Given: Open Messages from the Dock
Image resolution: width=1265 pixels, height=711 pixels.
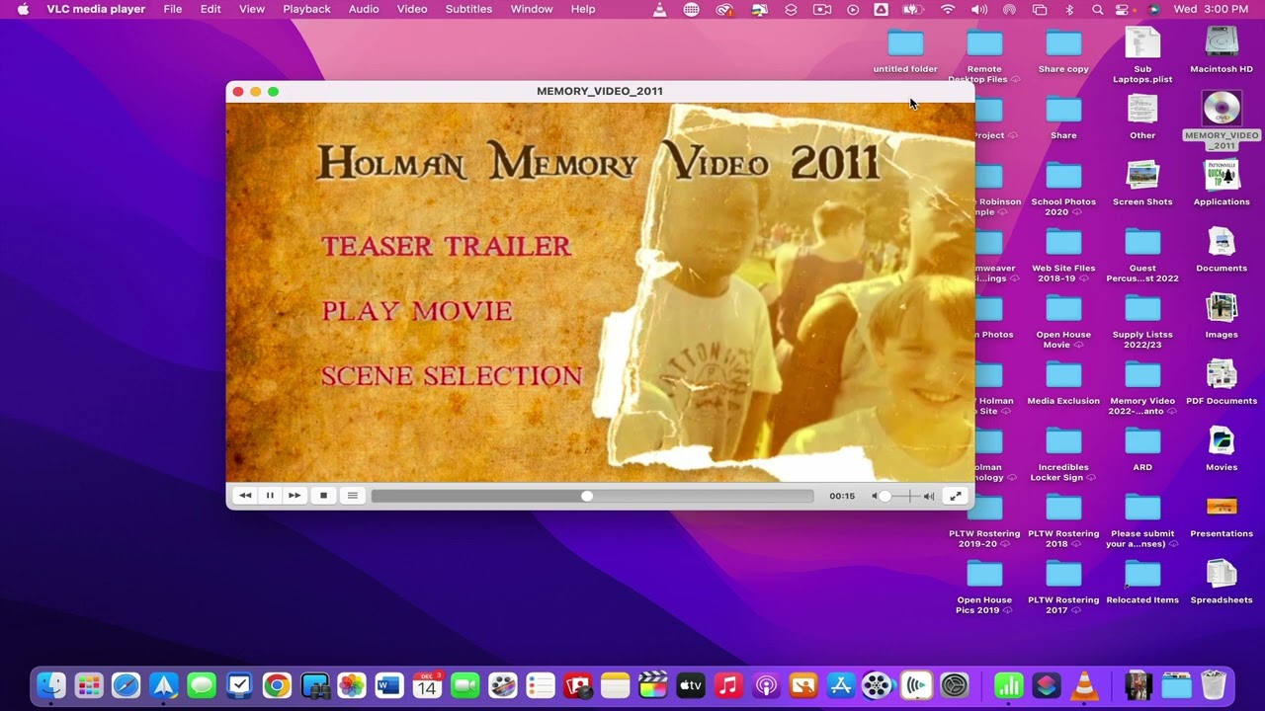Looking at the screenshot, I should coord(202,684).
